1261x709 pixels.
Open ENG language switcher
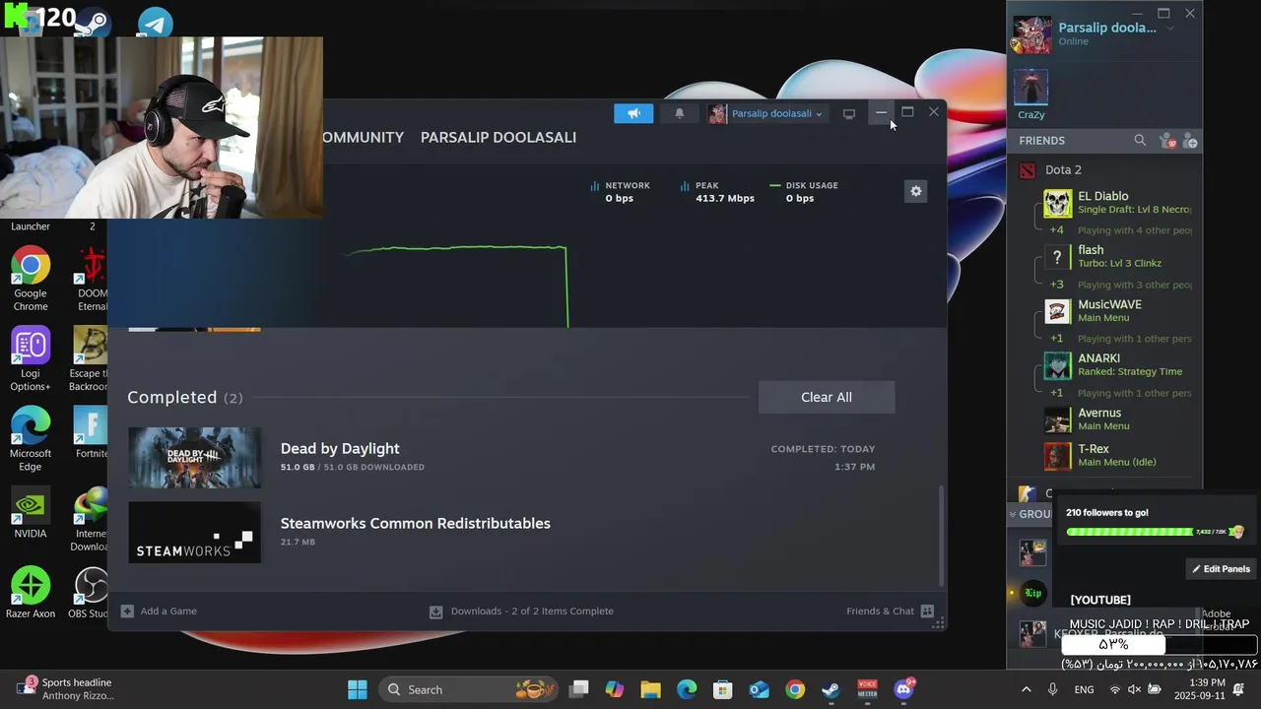point(1084,689)
